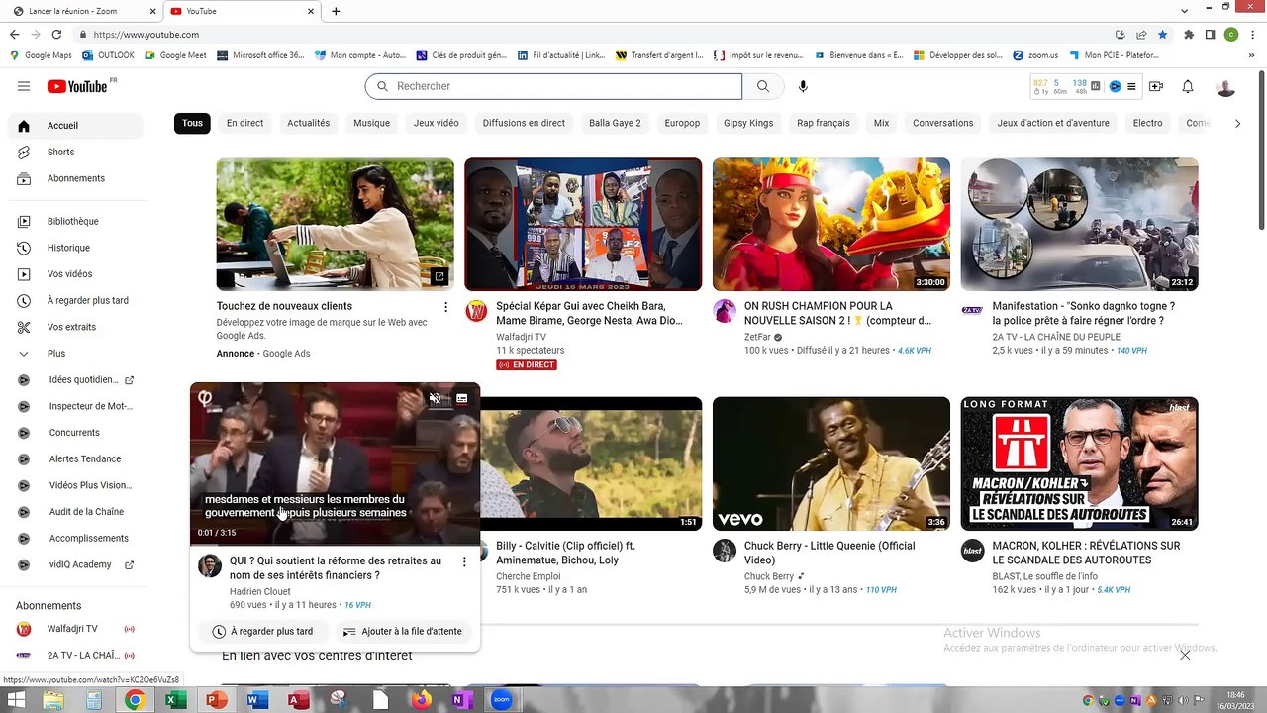This screenshot has height=713, width=1267.
Task: Click À regarder plus tard button
Action: point(262,631)
